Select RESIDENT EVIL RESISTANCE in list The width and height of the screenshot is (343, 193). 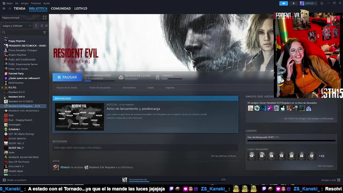pyautogui.click(x=24, y=111)
